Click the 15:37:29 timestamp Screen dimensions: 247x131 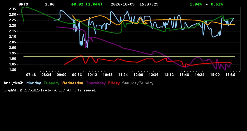click(149, 4)
